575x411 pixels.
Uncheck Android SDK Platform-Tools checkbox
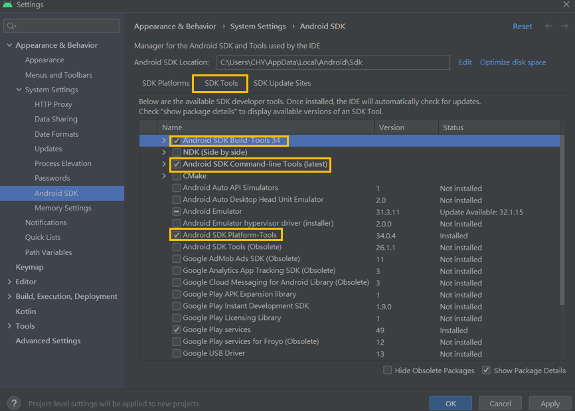click(x=177, y=235)
